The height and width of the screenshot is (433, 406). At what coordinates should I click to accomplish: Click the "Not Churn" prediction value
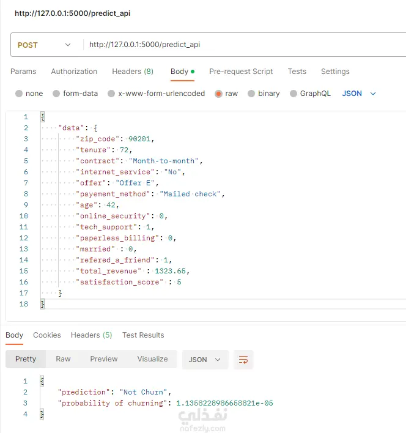pyautogui.click(x=143, y=392)
